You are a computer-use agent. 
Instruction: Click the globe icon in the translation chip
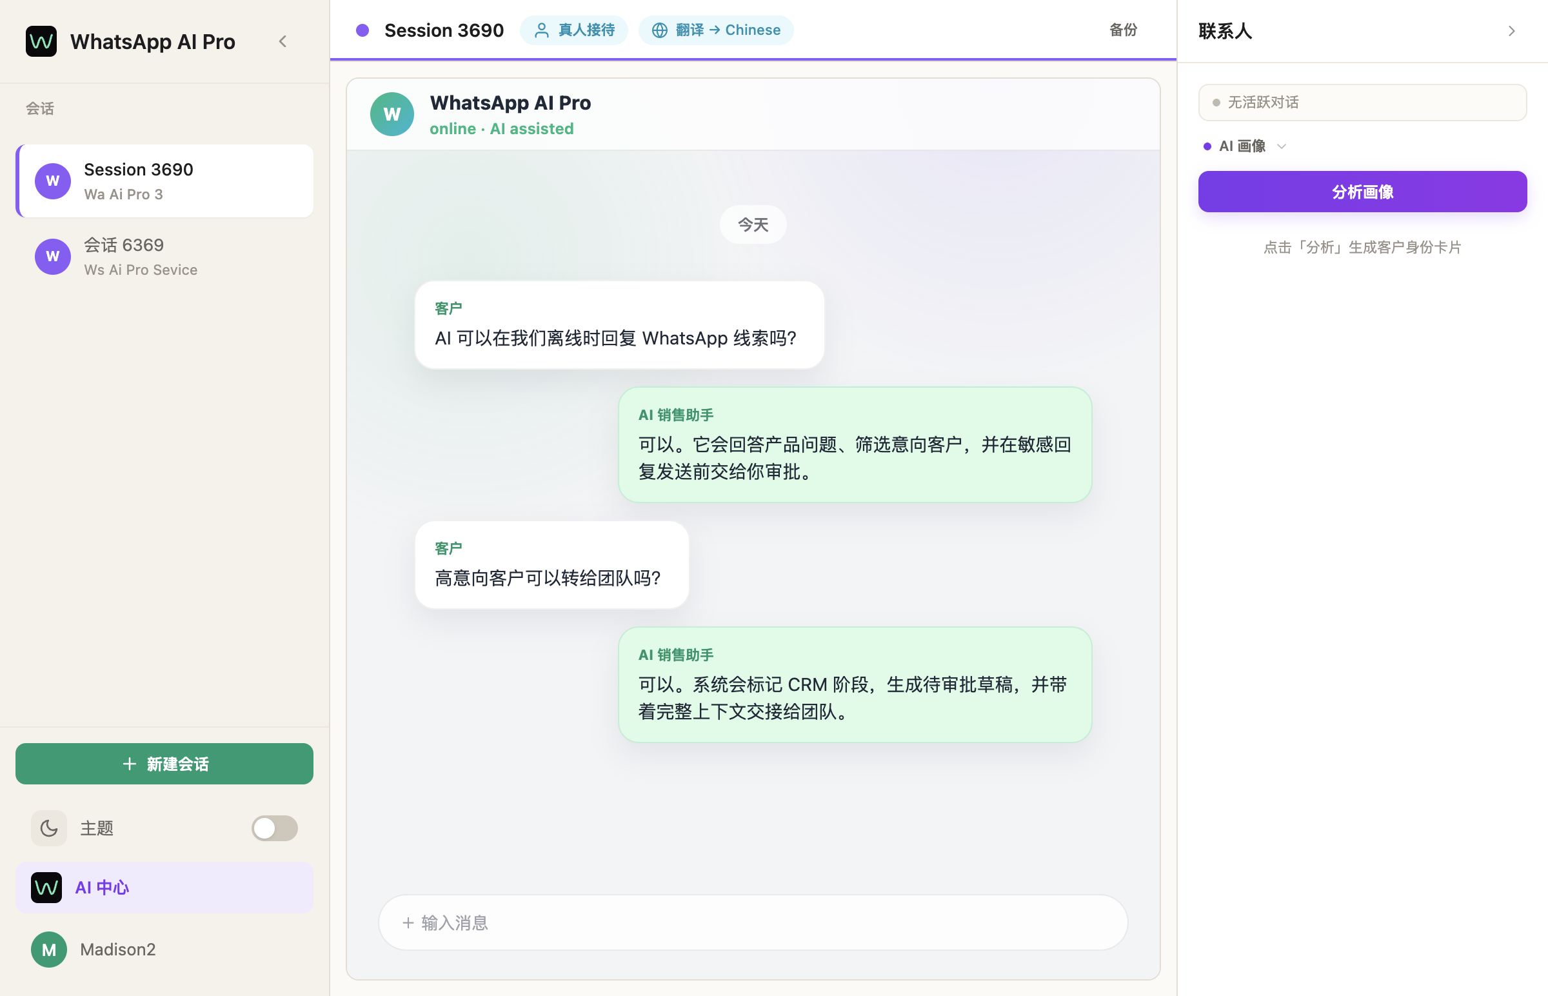coord(660,30)
